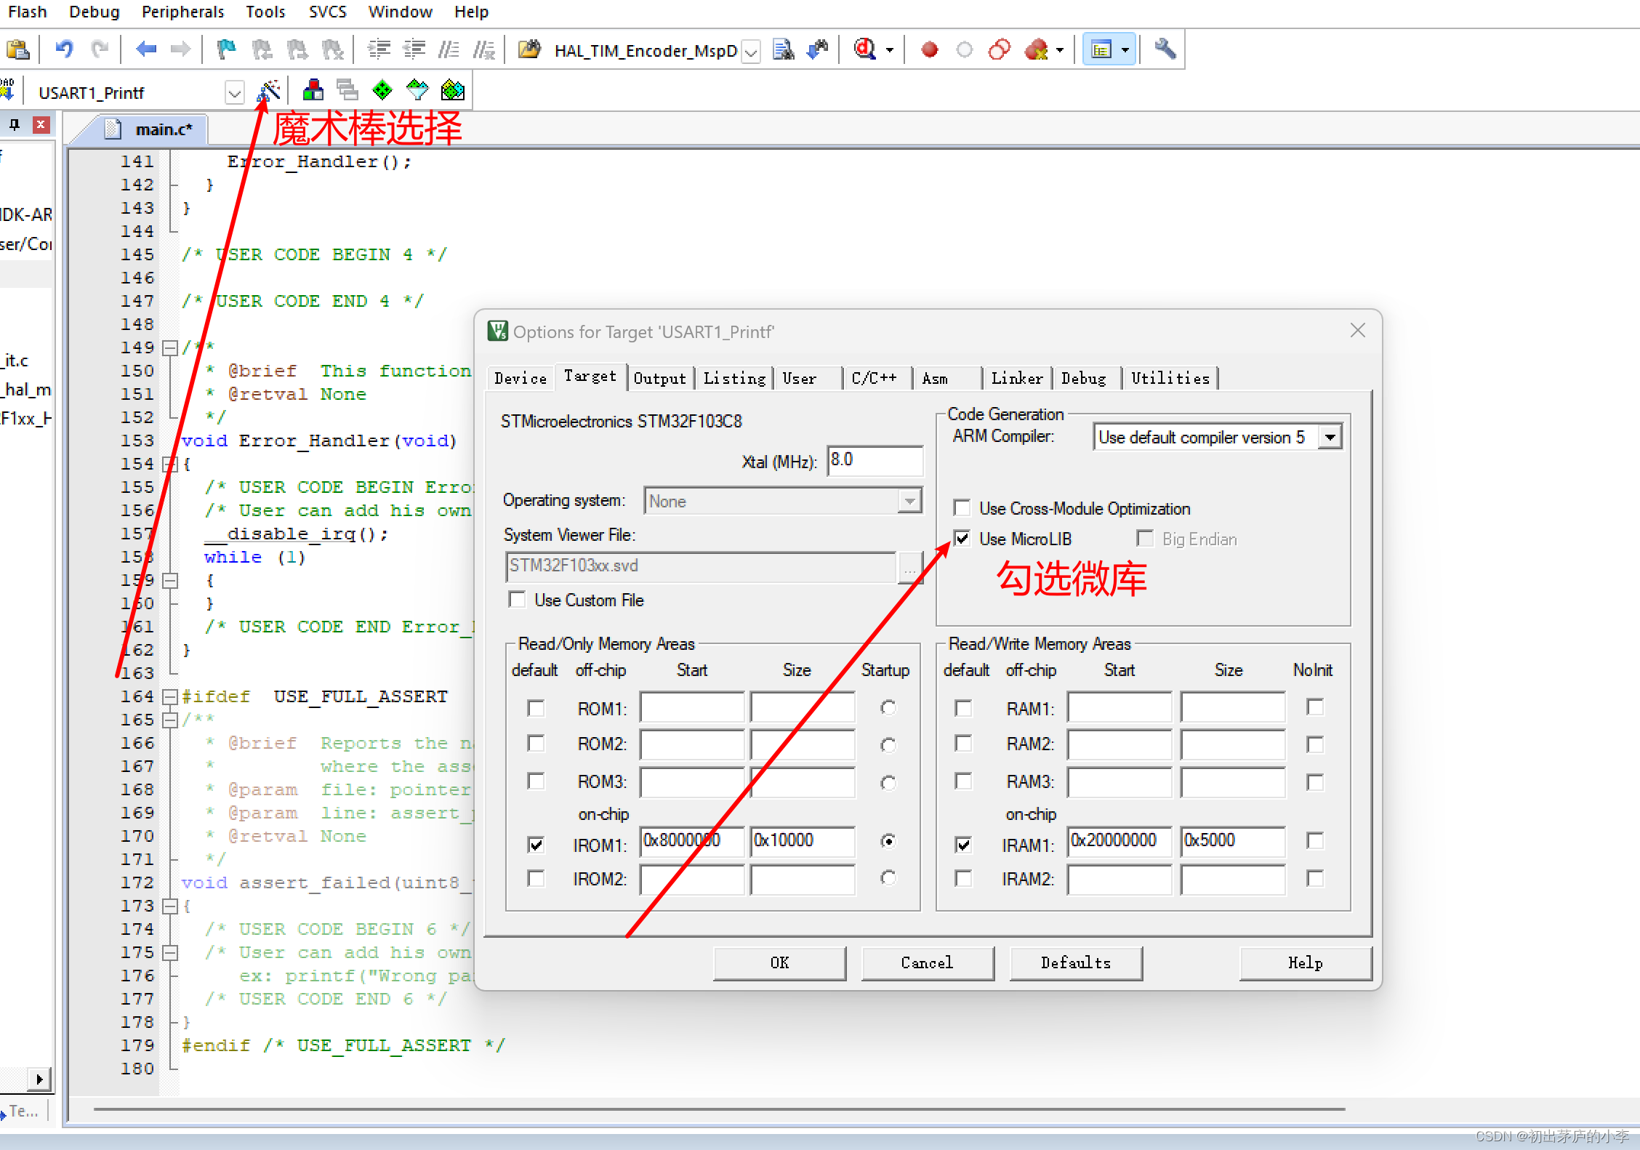Check Use Custom File option
The width and height of the screenshot is (1640, 1150).
[x=517, y=600]
